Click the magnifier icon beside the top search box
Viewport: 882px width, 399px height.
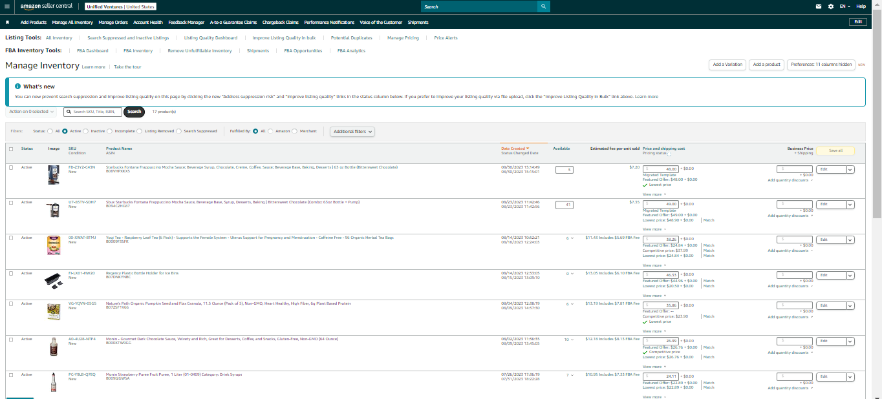(544, 6)
